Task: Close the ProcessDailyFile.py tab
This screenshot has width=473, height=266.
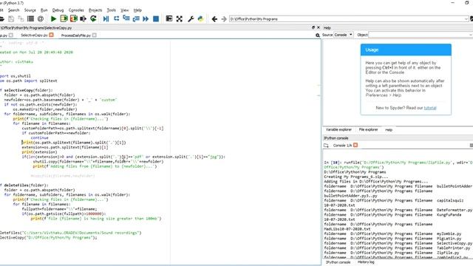Action: point(95,35)
